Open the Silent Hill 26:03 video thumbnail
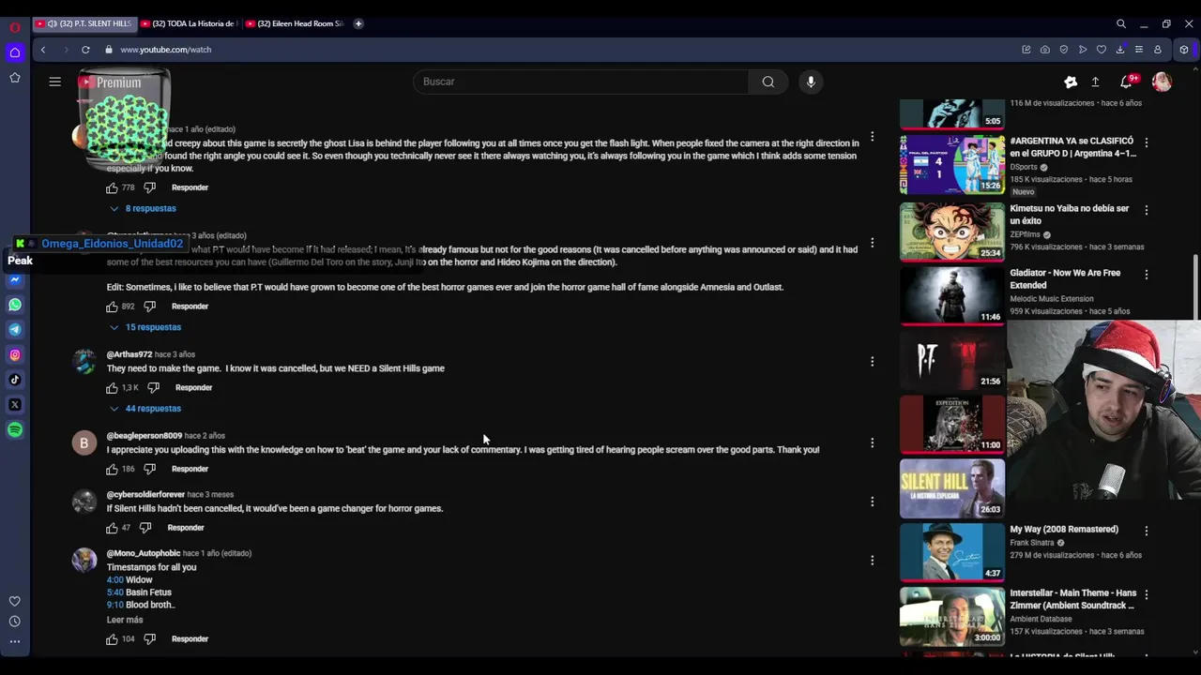 coord(952,488)
